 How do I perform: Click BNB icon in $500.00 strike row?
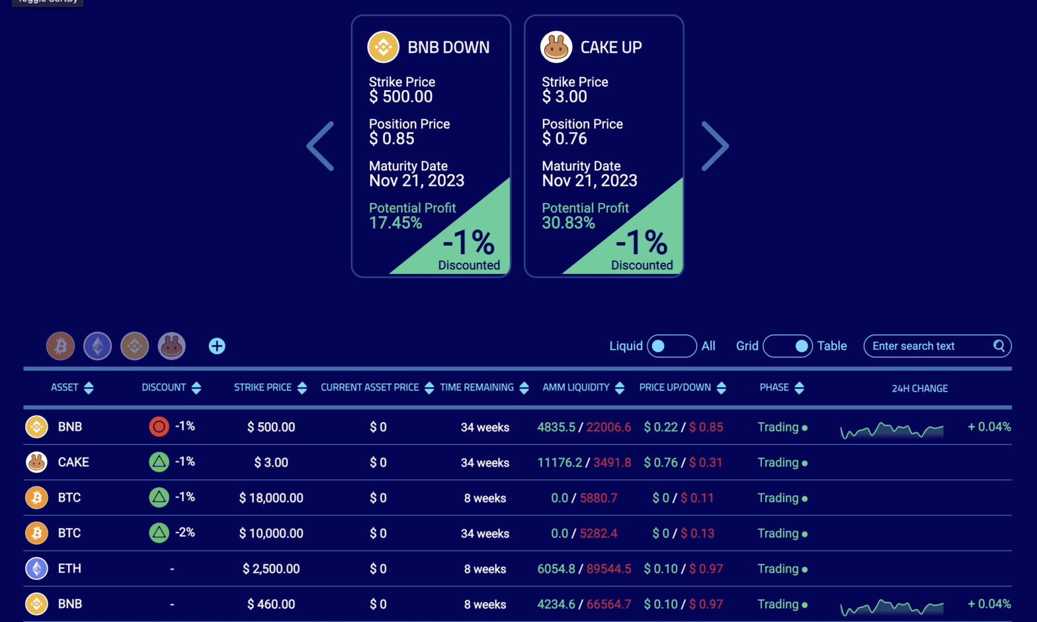tap(36, 427)
